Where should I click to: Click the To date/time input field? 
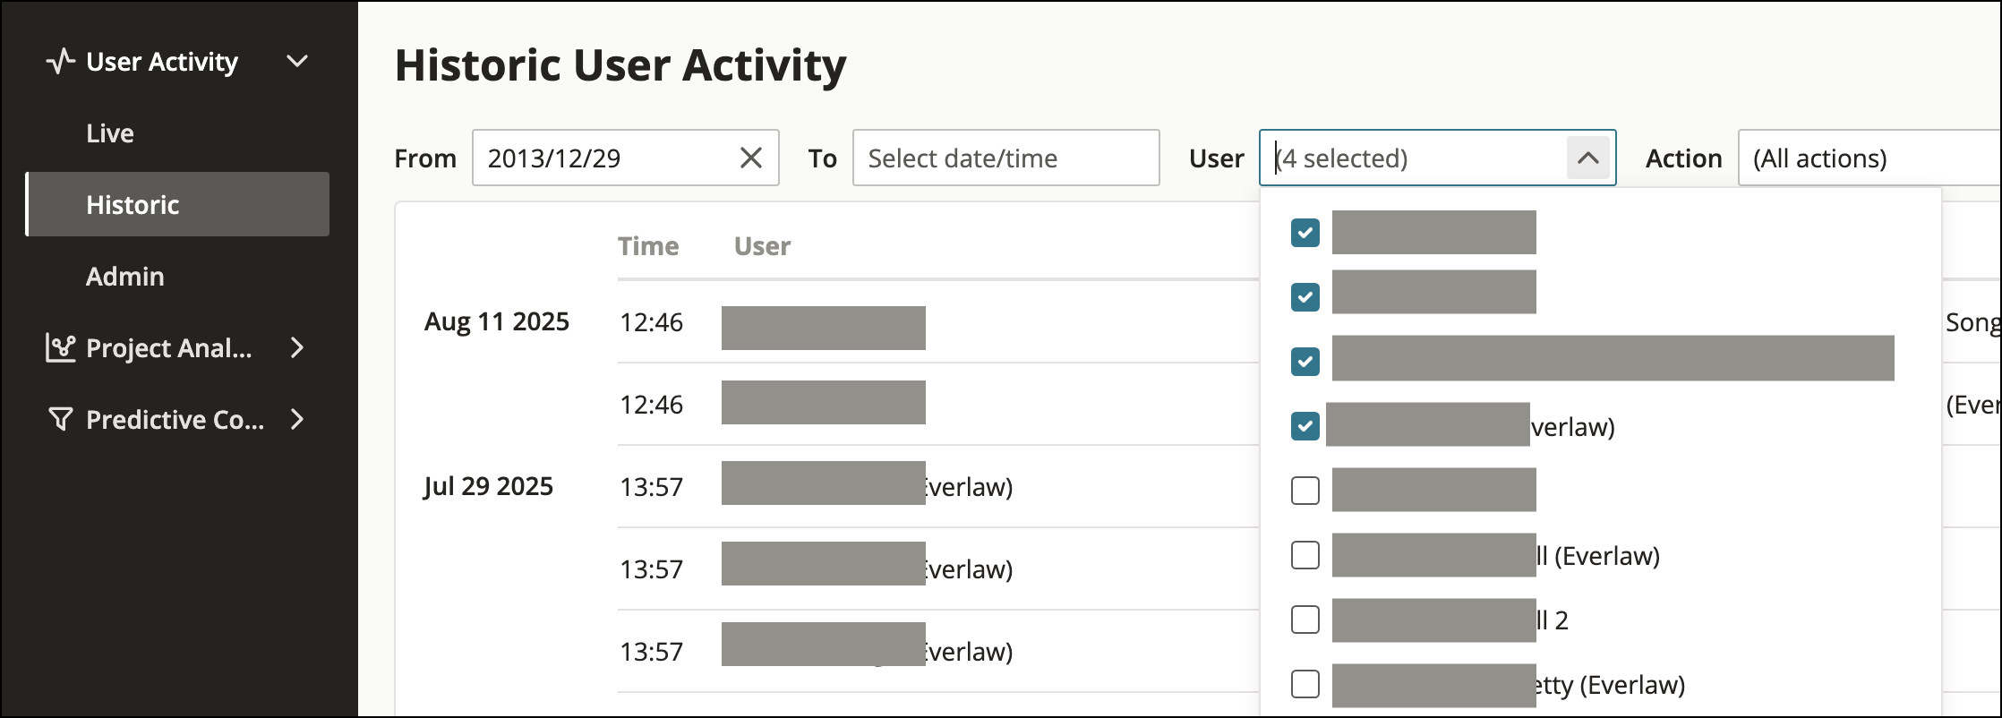[x=1006, y=158]
